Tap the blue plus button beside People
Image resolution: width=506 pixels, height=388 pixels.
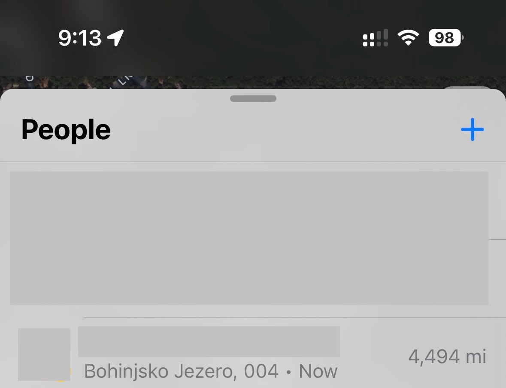(472, 129)
